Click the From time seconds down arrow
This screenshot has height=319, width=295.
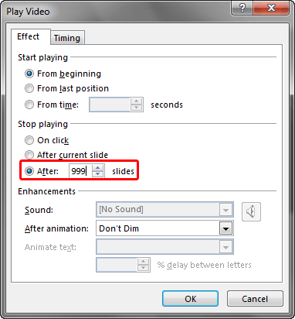click(136, 108)
